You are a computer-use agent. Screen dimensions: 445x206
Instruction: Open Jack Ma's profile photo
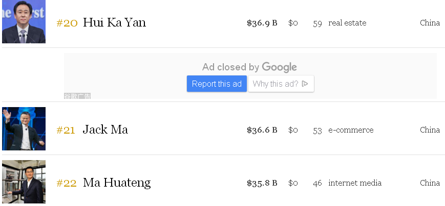click(x=24, y=129)
